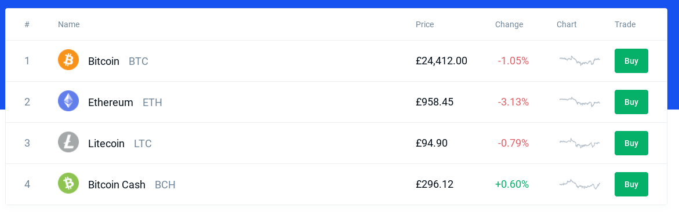Image resolution: width=679 pixels, height=215 pixels.
Task: Sort table by the Change column header
Action: (509, 25)
